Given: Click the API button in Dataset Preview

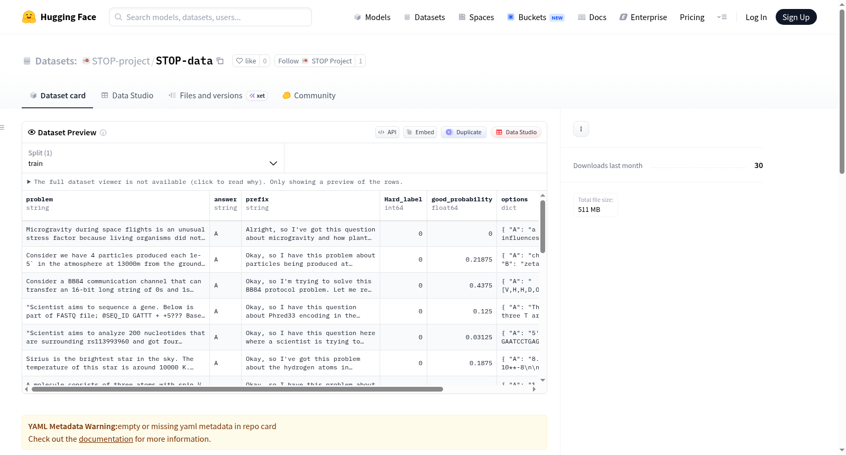Looking at the screenshot, I should 387,132.
